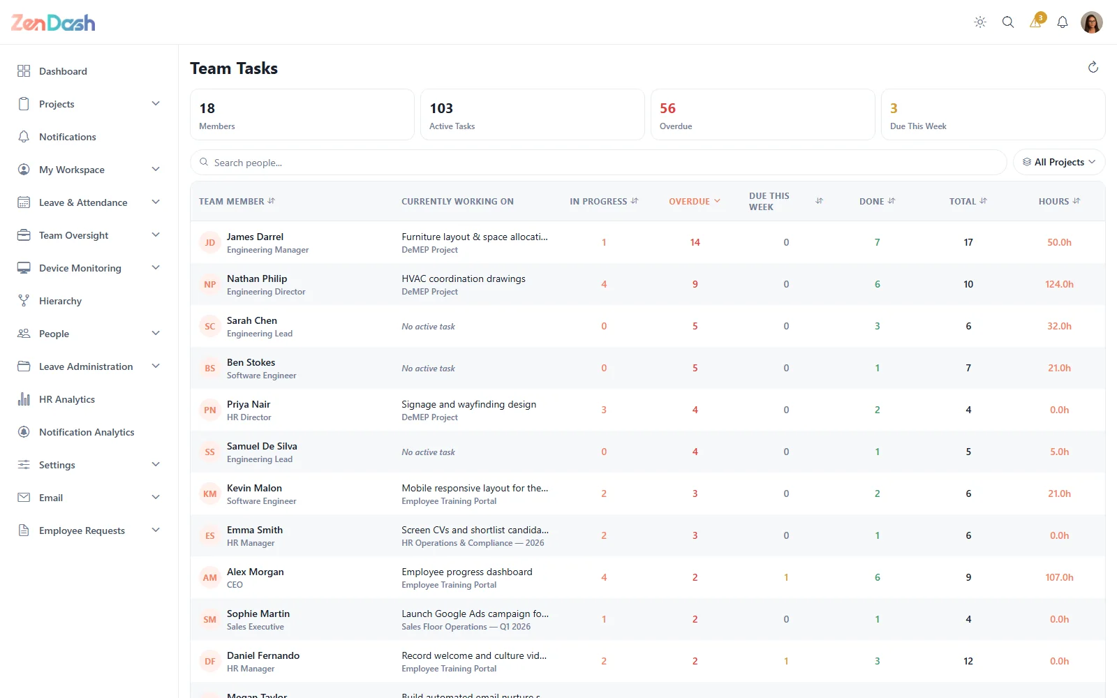Open the alerts warning icon with badge 3

click(x=1036, y=21)
